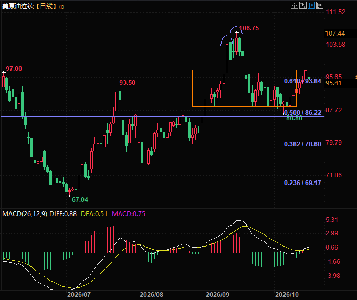This screenshot has height=300, width=357.
Task: Click the DIFF:0.88 value
Action: click(63, 214)
